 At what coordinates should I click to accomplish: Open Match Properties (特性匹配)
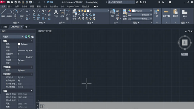pyautogui.click(x=125, y=15)
